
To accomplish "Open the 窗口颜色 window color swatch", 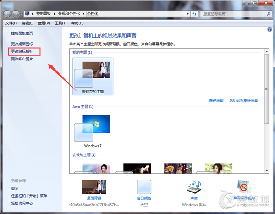I will pyautogui.click(x=144, y=187).
